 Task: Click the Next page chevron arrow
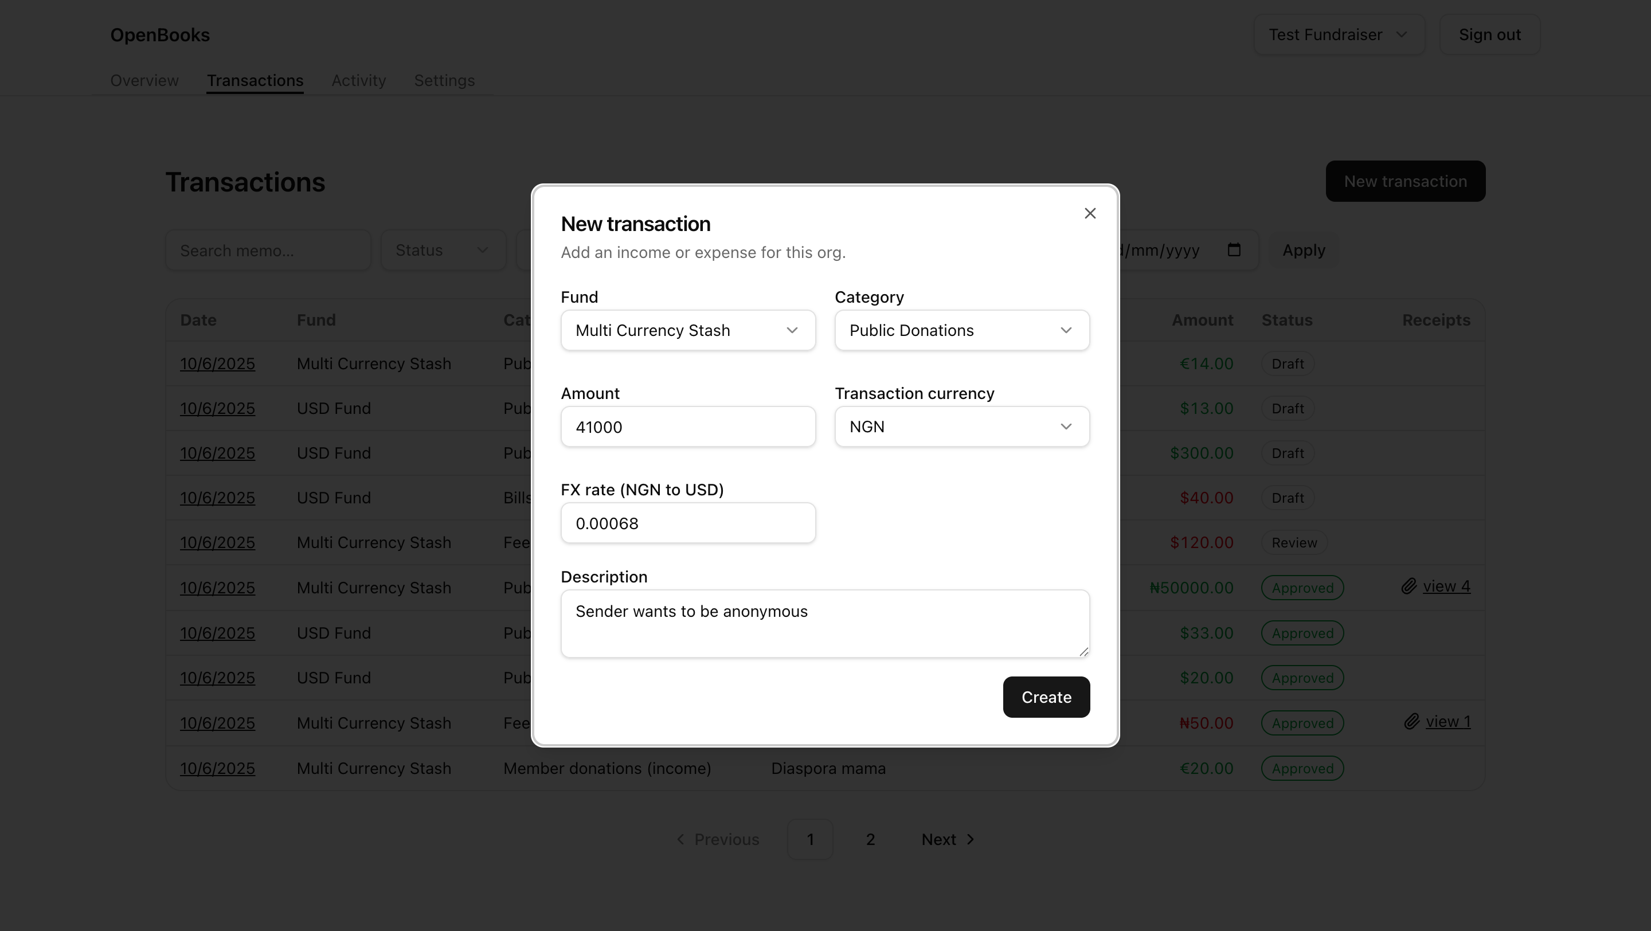[971, 839]
